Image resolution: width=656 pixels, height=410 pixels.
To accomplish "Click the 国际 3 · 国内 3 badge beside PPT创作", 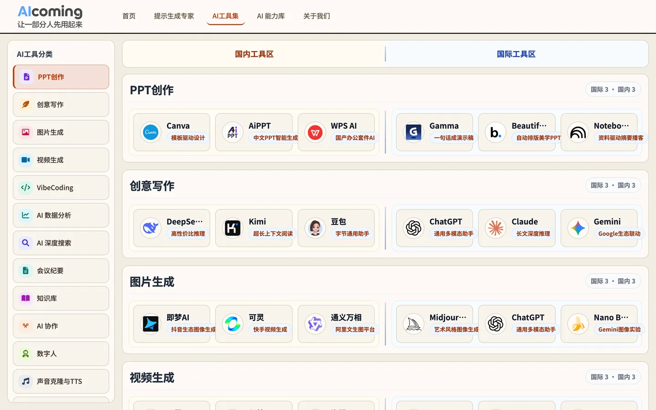I will pyautogui.click(x=613, y=90).
